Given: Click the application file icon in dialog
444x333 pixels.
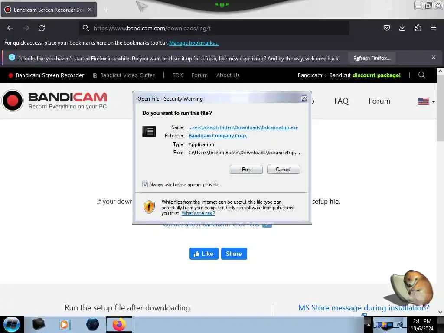Looking at the screenshot, I should [149, 131].
